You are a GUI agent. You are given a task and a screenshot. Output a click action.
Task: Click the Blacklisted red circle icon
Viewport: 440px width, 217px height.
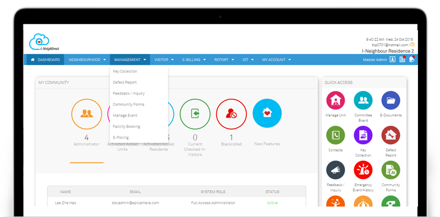[x=231, y=114]
